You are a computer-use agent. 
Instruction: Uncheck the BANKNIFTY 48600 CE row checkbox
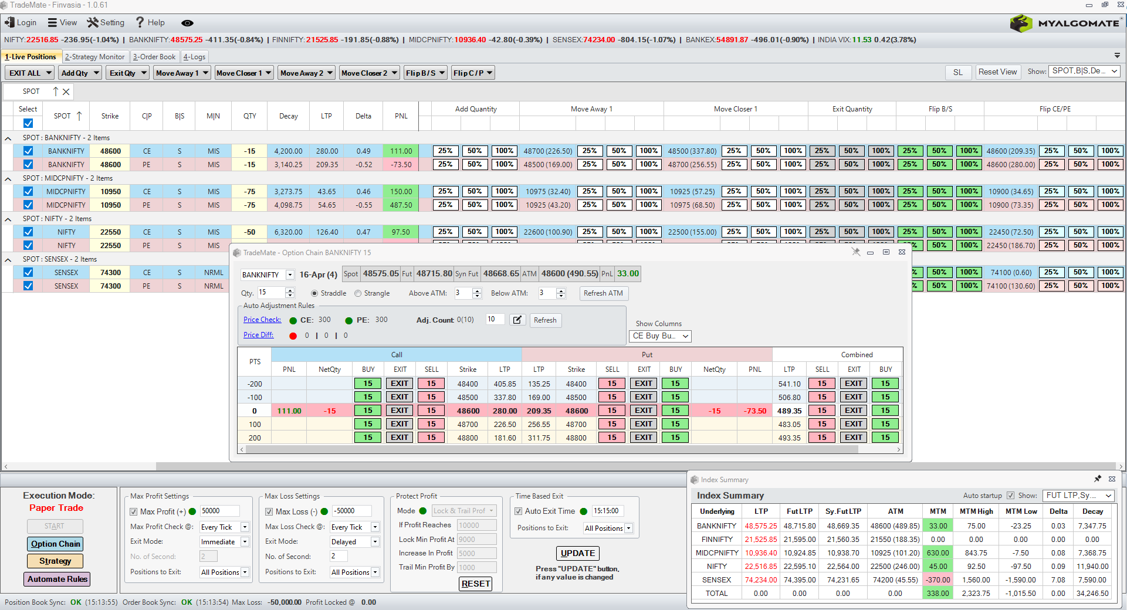point(28,151)
